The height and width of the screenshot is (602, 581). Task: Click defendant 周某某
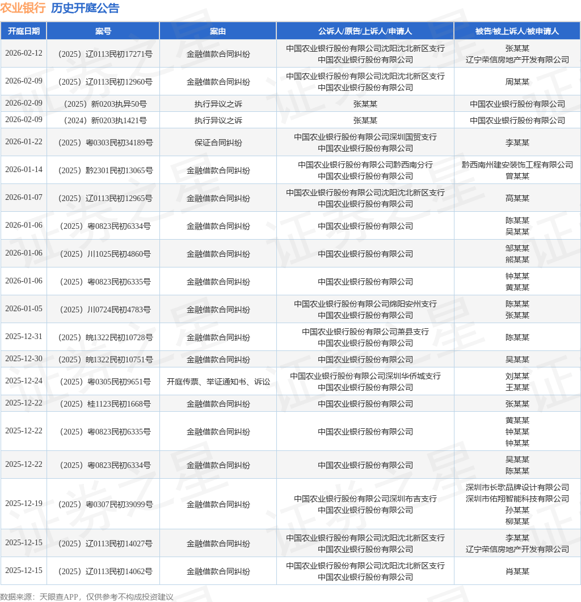coord(517,82)
